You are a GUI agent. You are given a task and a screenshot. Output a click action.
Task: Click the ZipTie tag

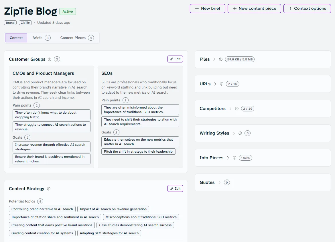coord(25,23)
